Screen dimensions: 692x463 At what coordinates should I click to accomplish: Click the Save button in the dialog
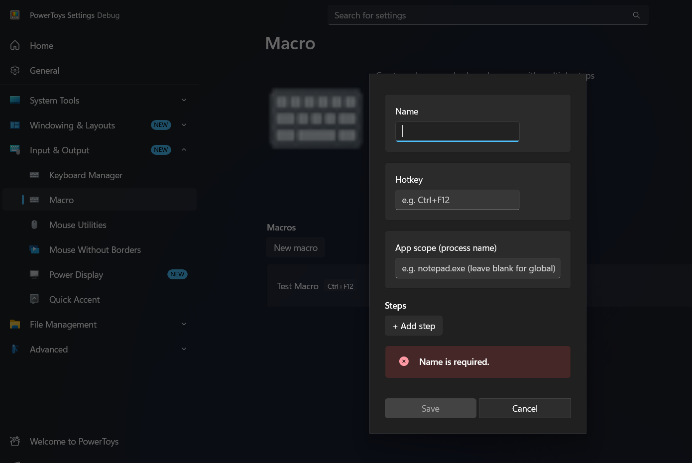(x=431, y=408)
